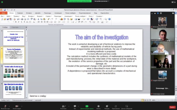Select slide 3 thumbnail with vehicle photos
This screenshot has height=110, width=177.
coord(14,73)
